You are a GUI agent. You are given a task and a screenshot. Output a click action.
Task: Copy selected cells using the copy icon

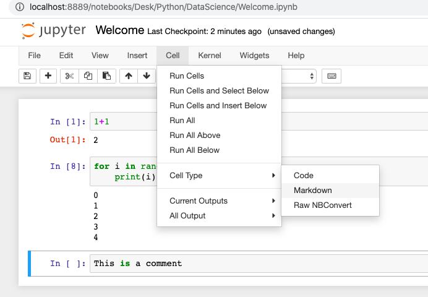(x=88, y=76)
